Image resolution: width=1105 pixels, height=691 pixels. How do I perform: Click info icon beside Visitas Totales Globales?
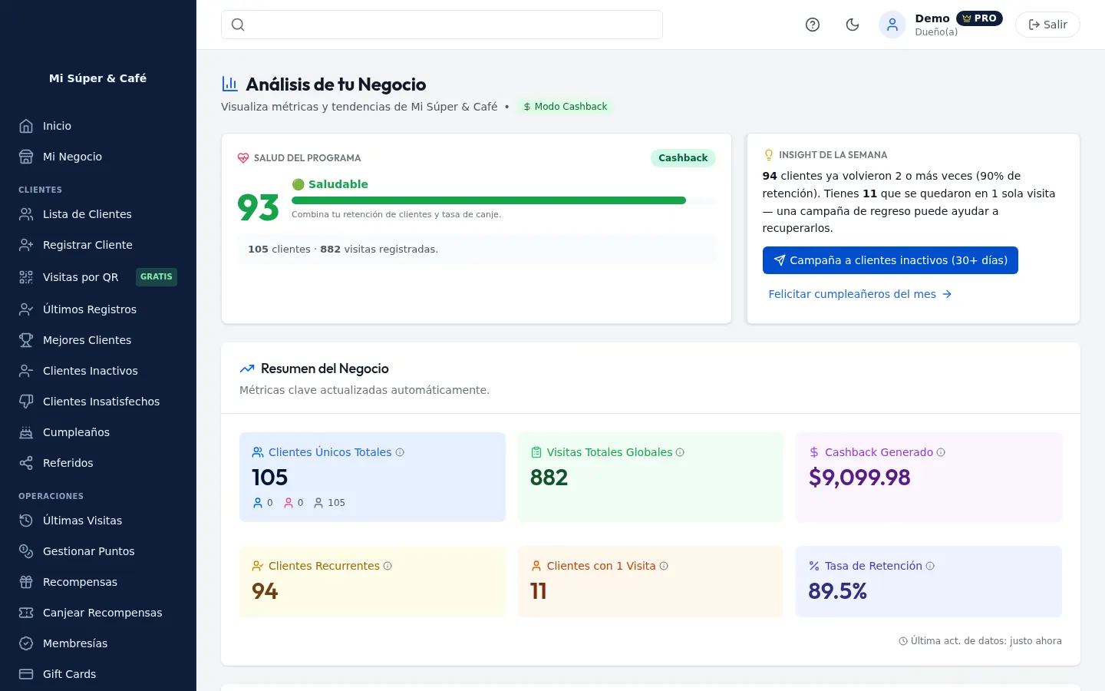tap(680, 452)
